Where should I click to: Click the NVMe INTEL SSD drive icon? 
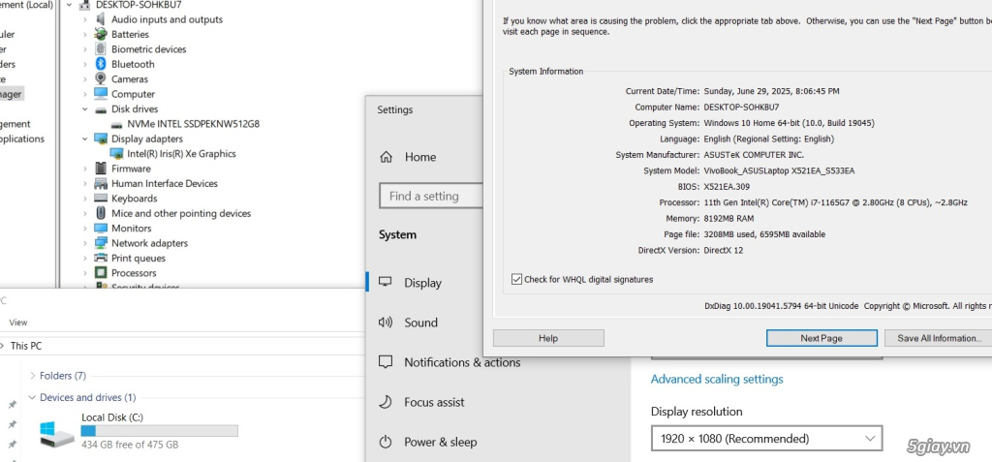tap(116, 124)
